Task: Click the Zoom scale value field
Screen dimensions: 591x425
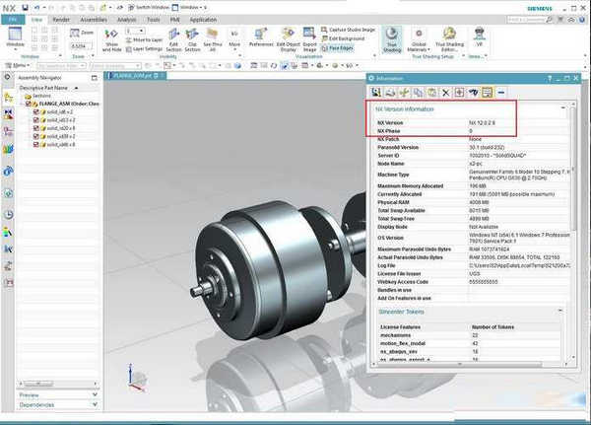Action: tap(81, 46)
